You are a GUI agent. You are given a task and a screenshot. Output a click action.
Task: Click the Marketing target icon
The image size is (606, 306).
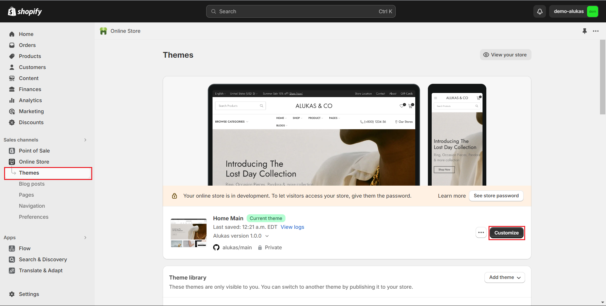[12, 111]
